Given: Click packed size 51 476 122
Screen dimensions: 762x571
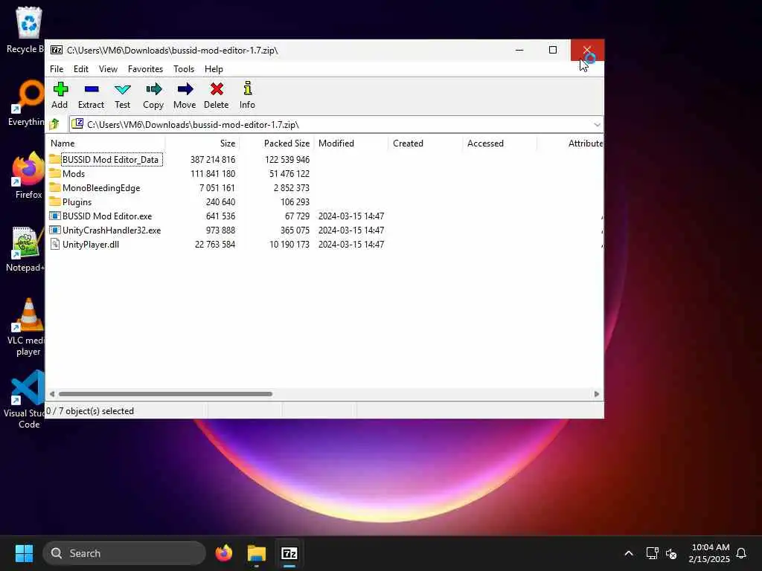Looking at the screenshot, I should click(289, 174).
